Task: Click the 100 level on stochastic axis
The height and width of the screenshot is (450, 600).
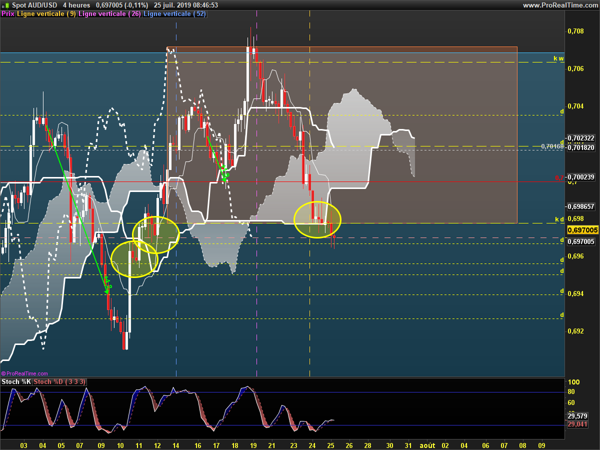Action: pyautogui.click(x=573, y=382)
